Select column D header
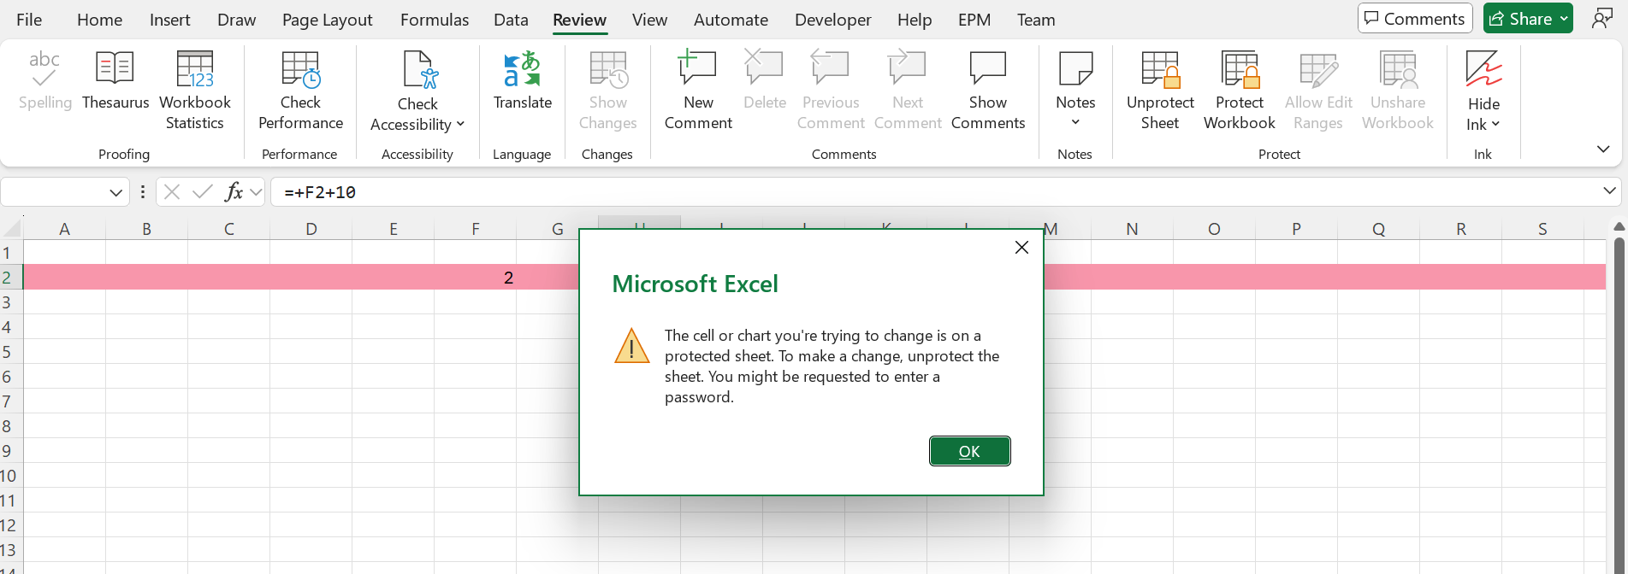 (x=311, y=229)
